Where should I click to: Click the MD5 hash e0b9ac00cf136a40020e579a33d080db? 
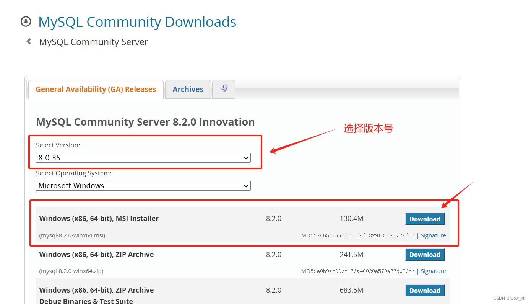click(x=365, y=271)
